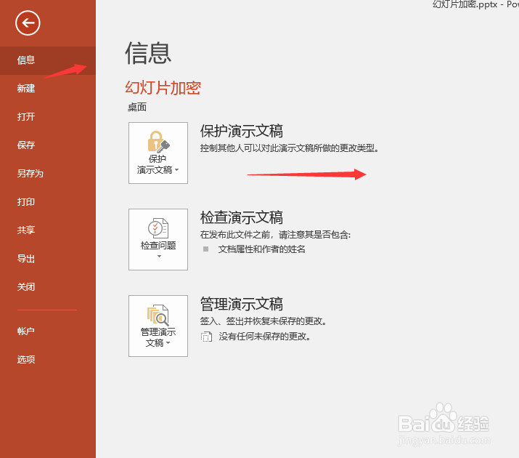519x458 pixels.
Task: Expand the 检查问题 dropdown arrow
Action: pyautogui.click(x=159, y=256)
